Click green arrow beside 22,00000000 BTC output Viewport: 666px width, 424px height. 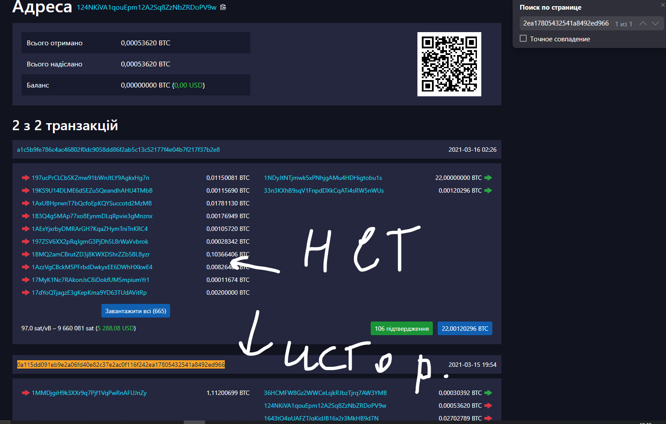(488, 178)
